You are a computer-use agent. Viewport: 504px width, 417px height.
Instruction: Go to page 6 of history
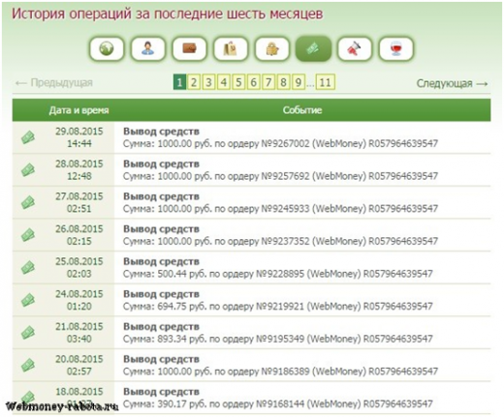click(253, 82)
